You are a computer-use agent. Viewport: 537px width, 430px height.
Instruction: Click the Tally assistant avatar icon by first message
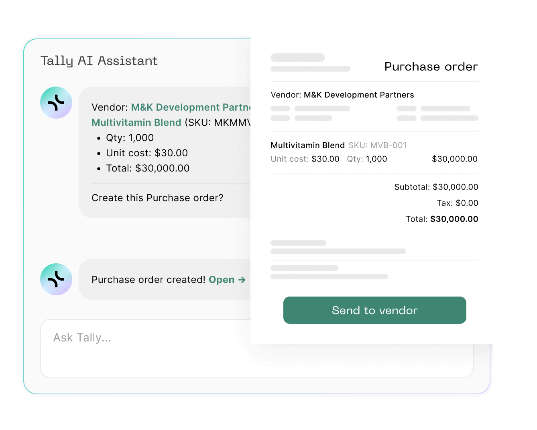[56, 103]
